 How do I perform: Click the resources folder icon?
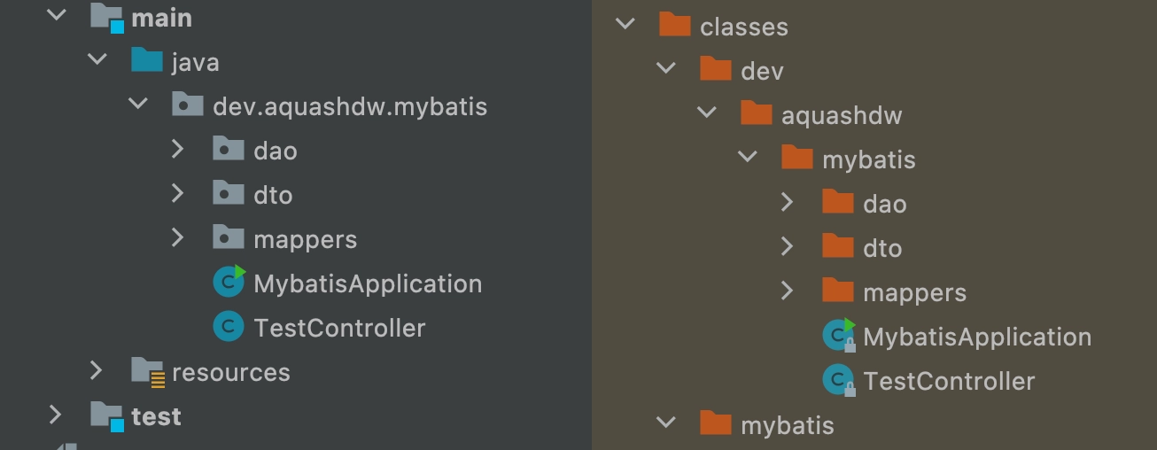tap(147, 371)
